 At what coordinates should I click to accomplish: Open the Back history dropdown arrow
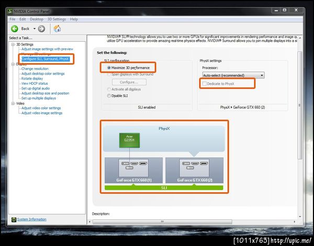tap(35, 29)
